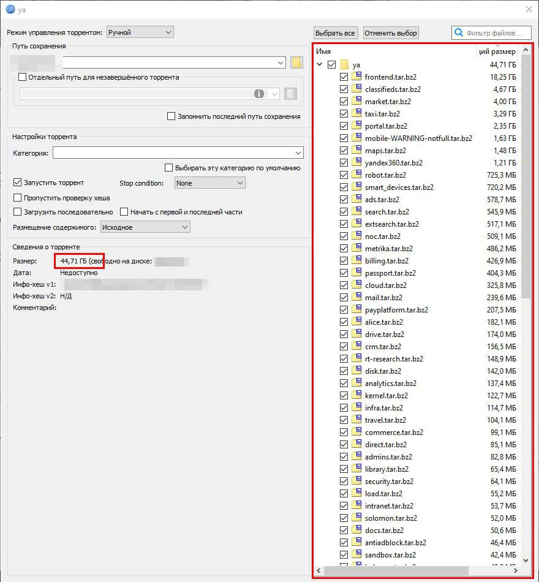Click the ya folder icon in file tree

pos(344,64)
